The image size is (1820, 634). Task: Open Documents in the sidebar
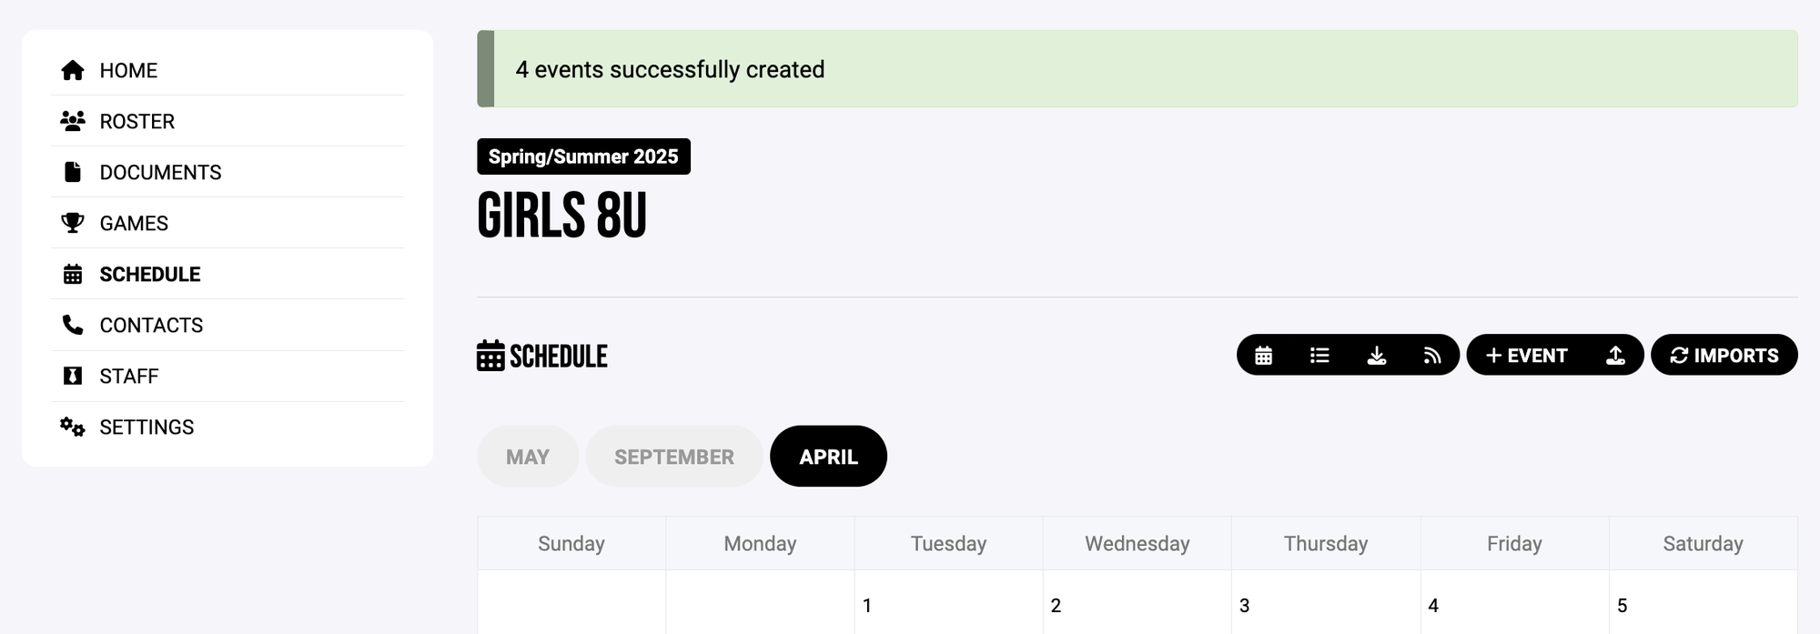coord(160,173)
